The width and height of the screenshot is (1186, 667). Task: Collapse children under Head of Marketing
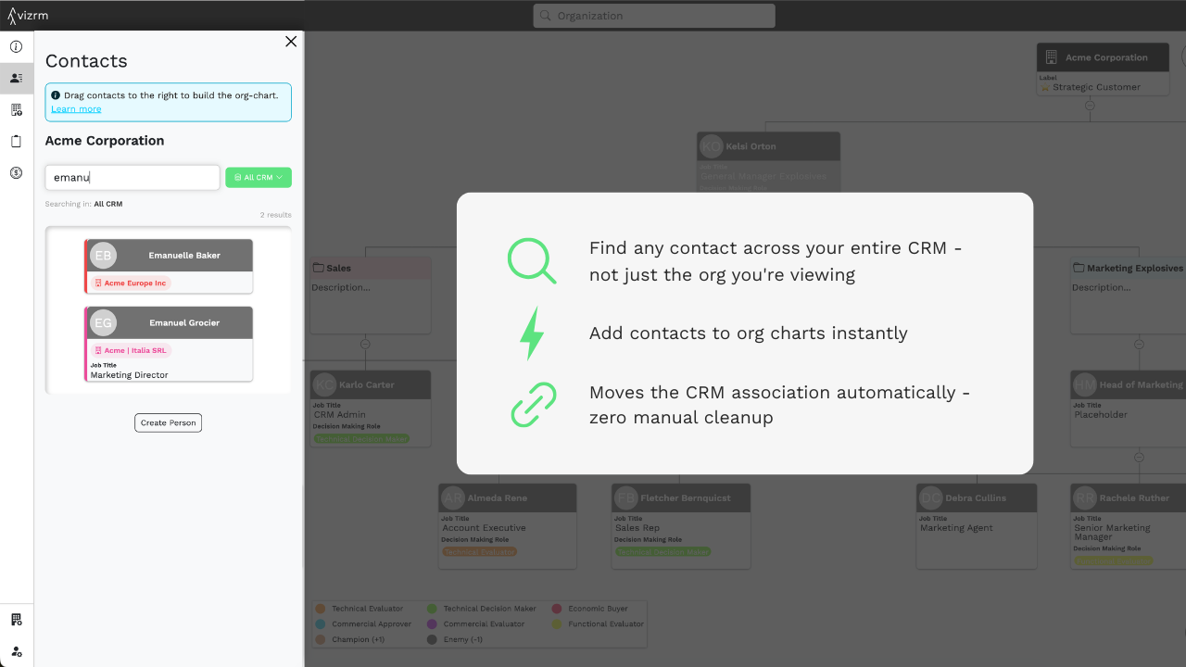pyautogui.click(x=1139, y=457)
